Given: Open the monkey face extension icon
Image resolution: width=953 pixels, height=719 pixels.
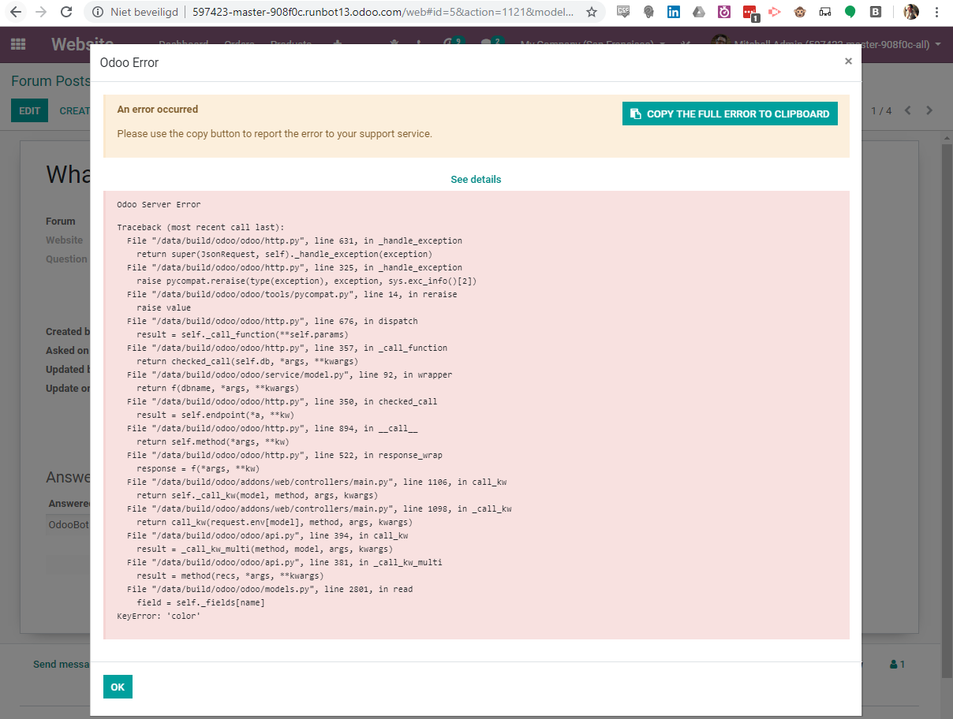Looking at the screenshot, I should click(x=800, y=12).
